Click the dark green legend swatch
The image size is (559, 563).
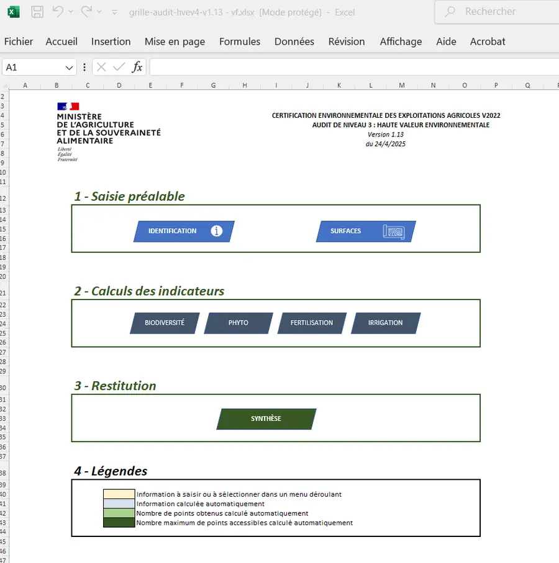[x=119, y=523]
